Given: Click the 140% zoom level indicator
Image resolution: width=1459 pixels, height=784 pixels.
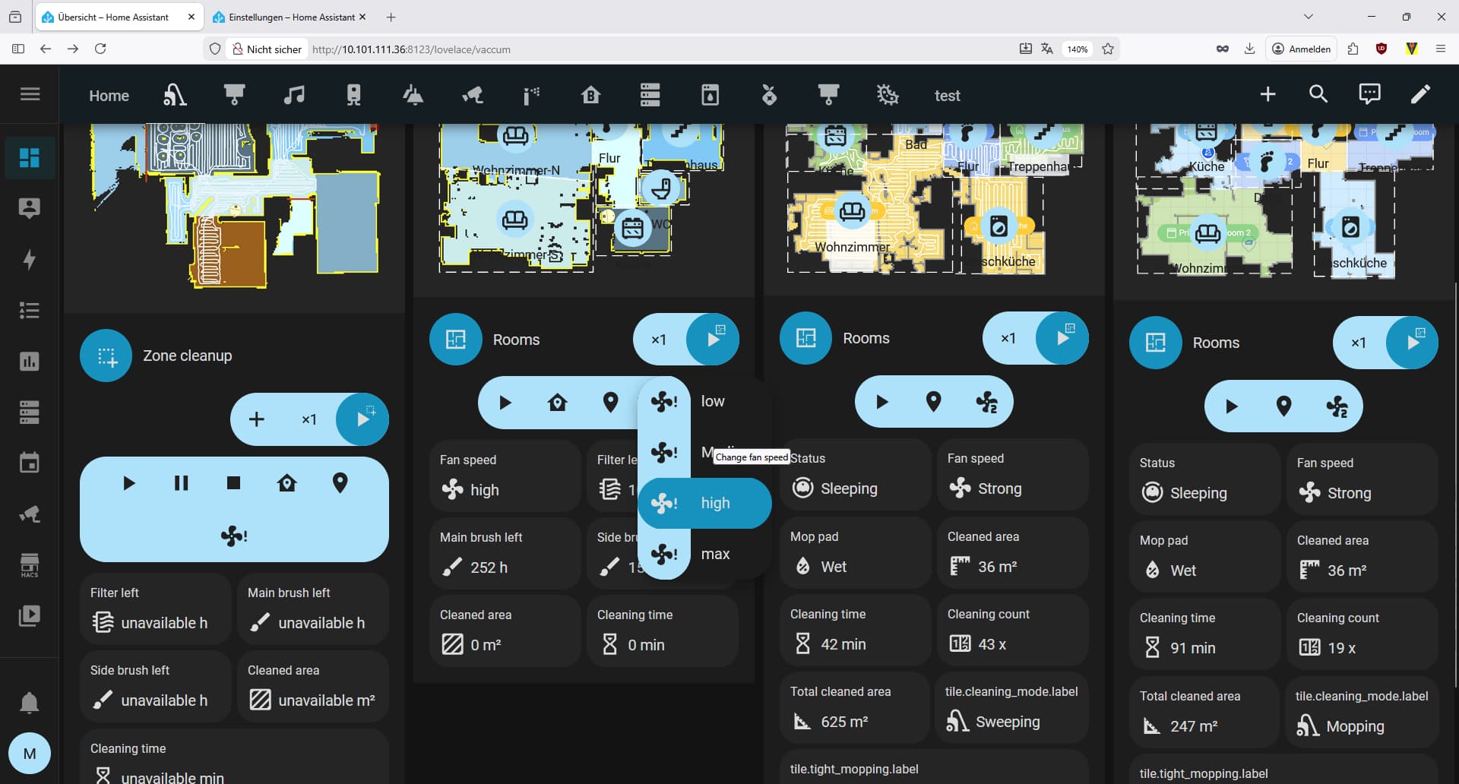Looking at the screenshot, I should [1078, 49].
